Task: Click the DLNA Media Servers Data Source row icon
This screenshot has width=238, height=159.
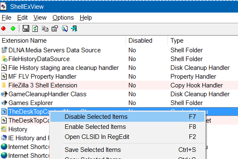Action: 4,50
